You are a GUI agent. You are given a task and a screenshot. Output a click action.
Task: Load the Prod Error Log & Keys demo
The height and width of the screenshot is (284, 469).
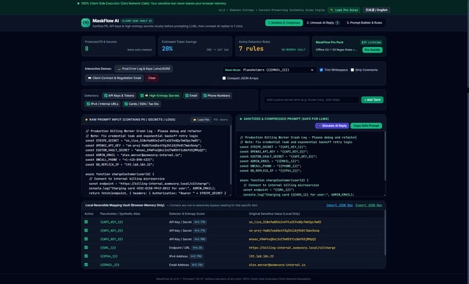pyautogui.click(x=144, y=69)
